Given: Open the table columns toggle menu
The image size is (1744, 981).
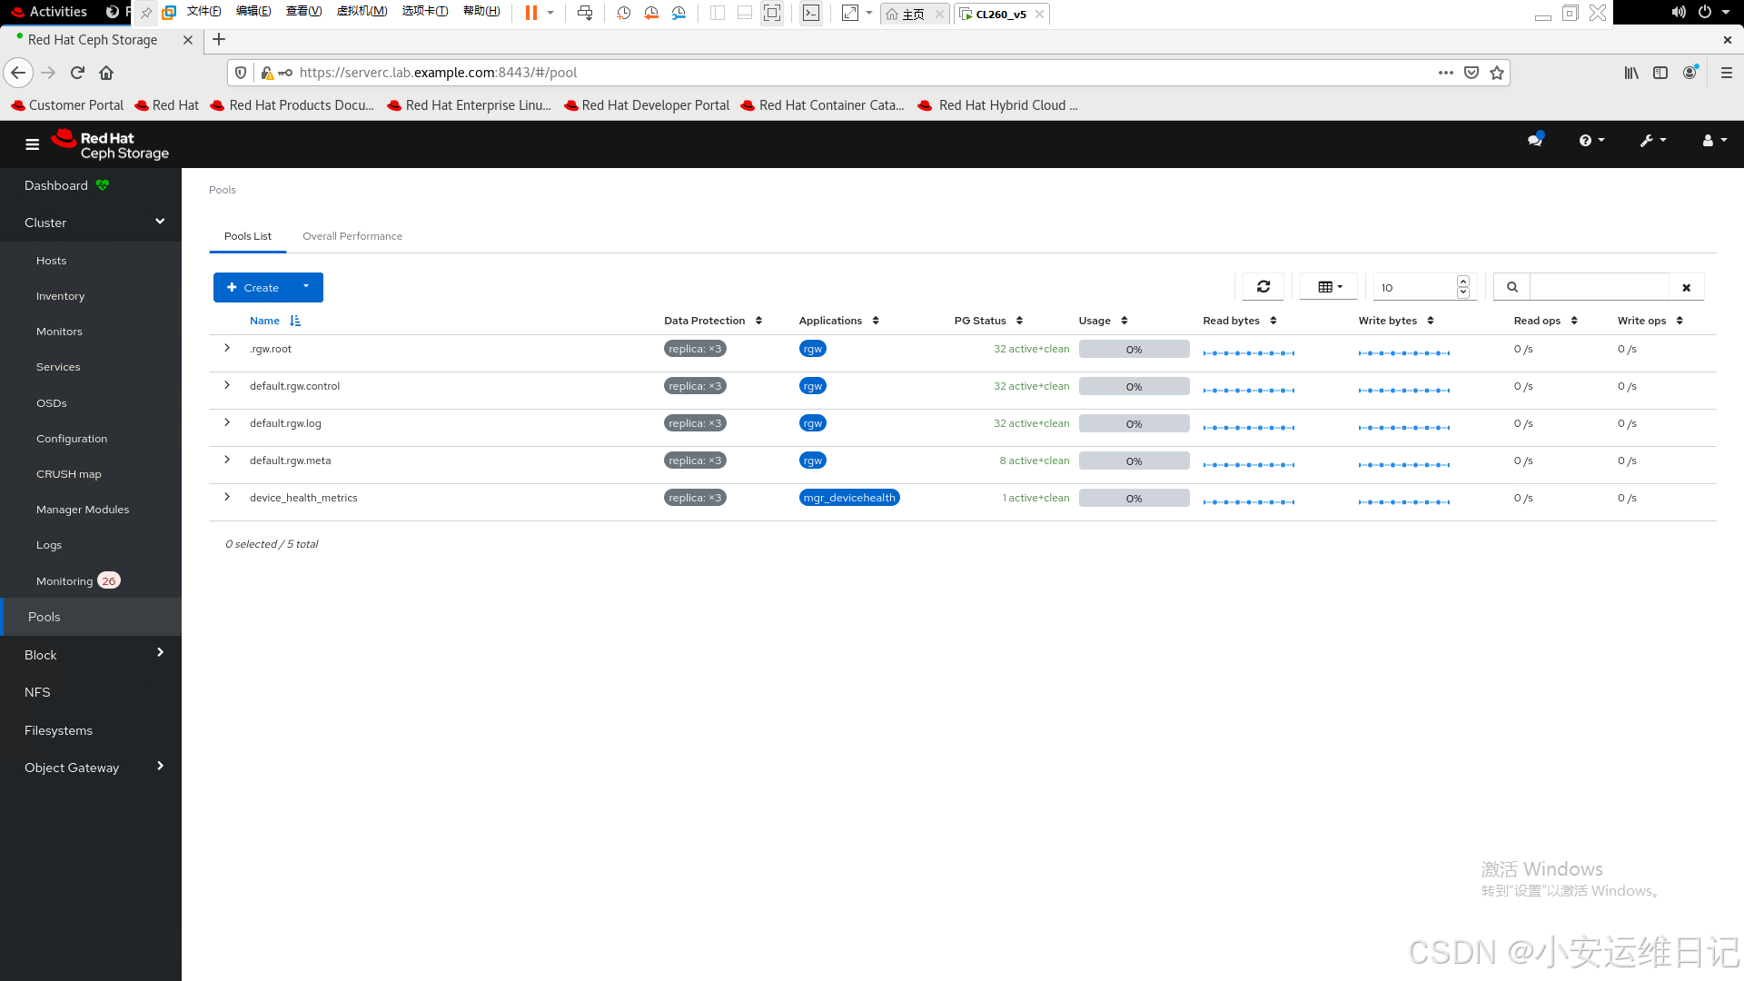Looking at the screenshot, I should [1329, 287].
